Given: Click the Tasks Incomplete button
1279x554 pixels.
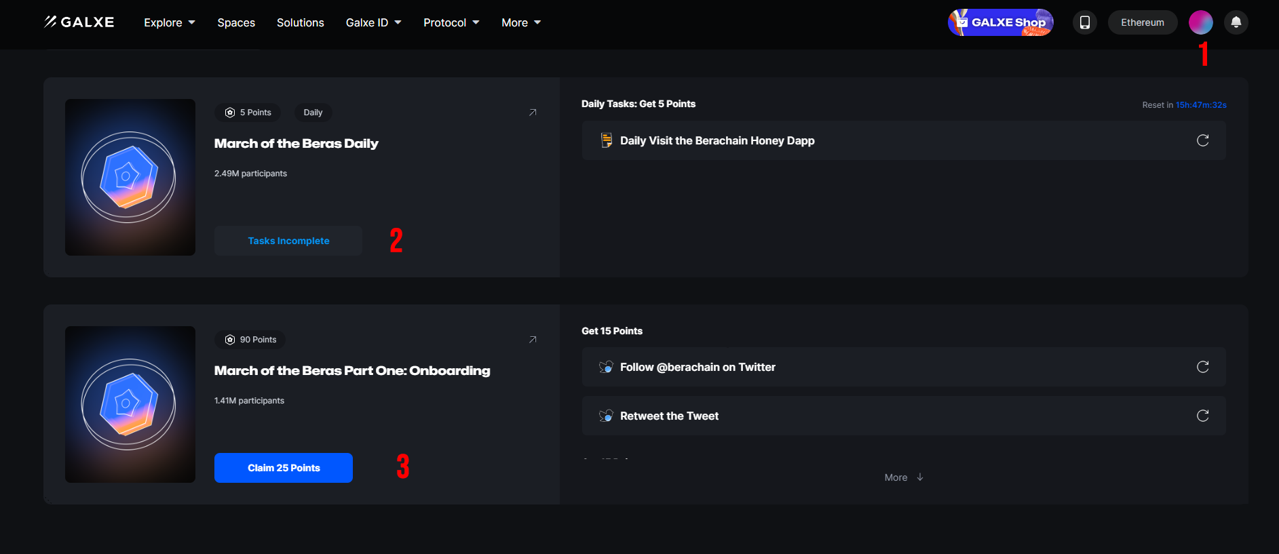Looking at the screenshot, I should [x=288, y=241].
